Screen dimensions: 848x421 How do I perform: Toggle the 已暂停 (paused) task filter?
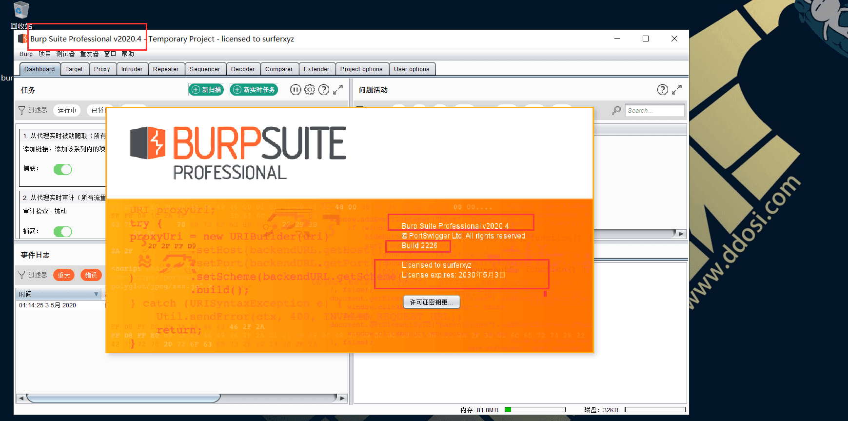(97, 110)
